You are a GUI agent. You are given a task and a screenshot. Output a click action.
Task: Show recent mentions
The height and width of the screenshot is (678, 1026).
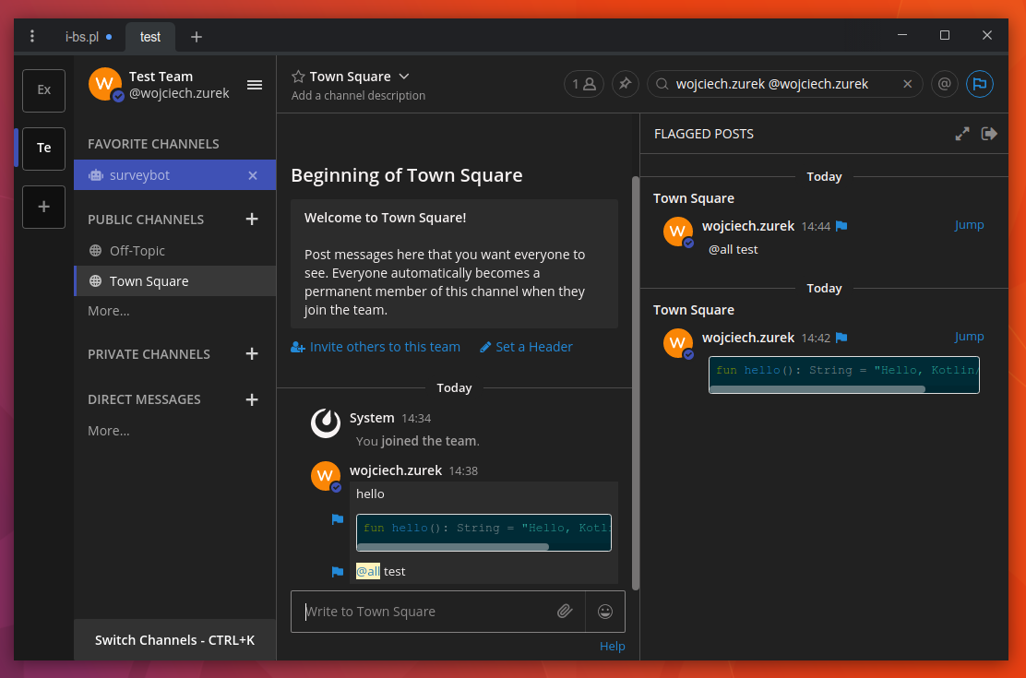coord(944,84)
